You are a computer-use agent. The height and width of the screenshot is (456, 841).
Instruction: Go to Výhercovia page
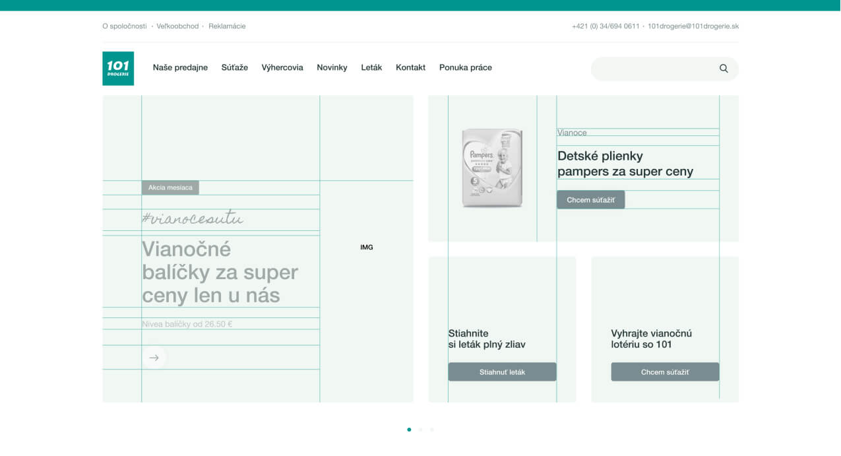tap(282, 67)
